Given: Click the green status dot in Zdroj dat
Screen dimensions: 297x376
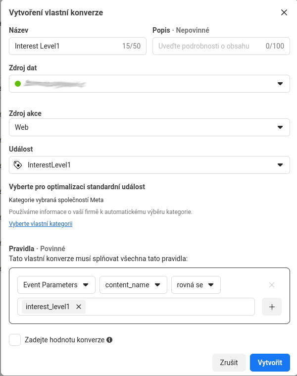Looking at the screenshot, I should tap(18, 84).
